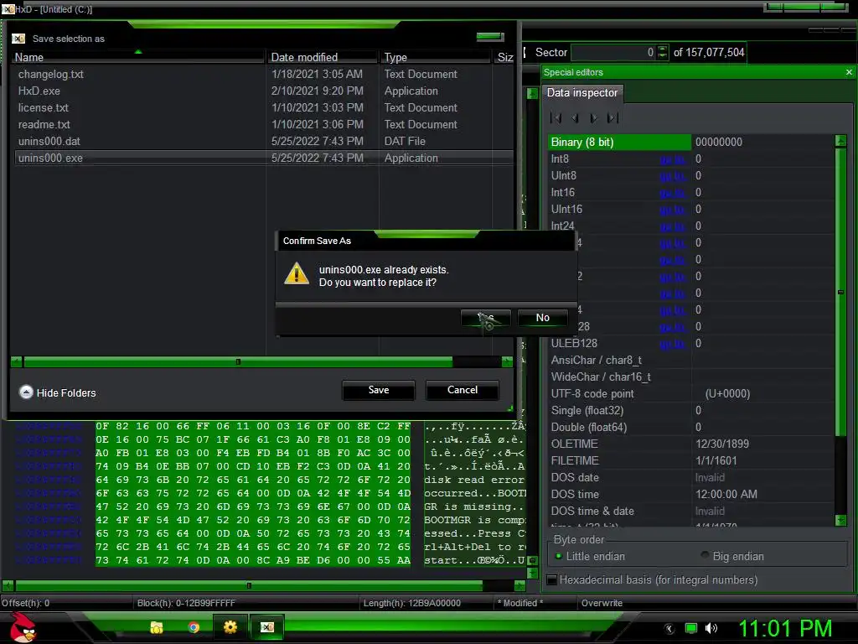Click the warning icon in Confirm Save As
The image size is (858, 644).
point(297,273)
